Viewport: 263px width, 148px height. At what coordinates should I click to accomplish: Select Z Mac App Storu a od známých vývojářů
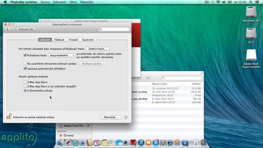coord(25,86)
